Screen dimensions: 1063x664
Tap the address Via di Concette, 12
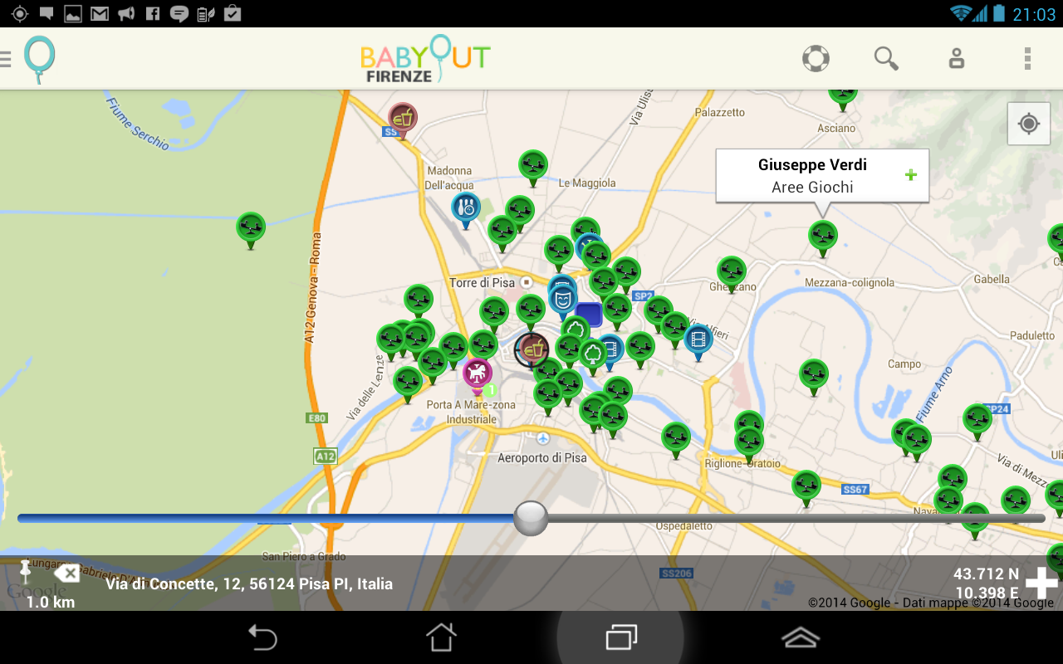coord(249,583)
